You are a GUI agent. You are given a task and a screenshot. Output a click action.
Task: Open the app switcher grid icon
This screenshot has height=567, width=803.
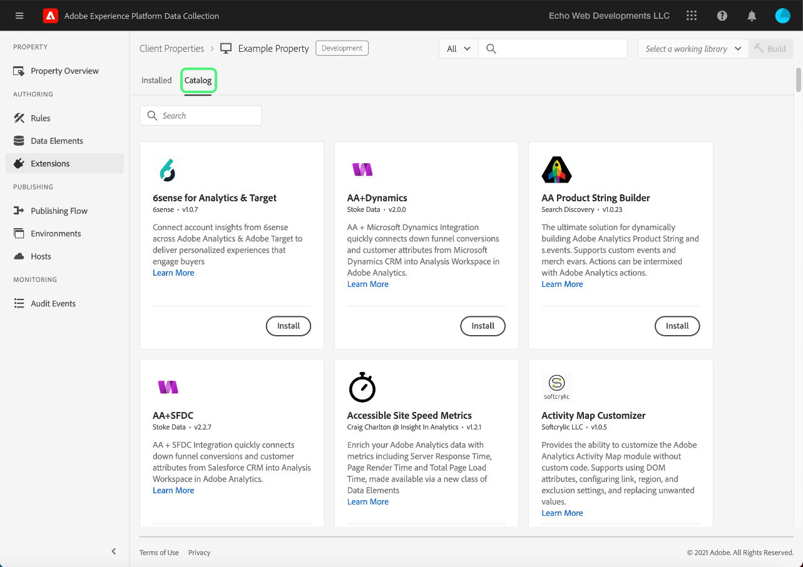pyautogui.click(x=692, y=16)
